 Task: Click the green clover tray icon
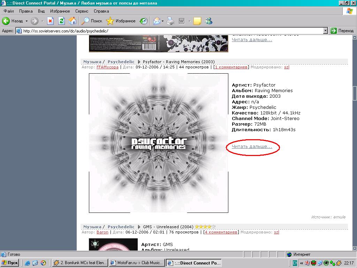tap(313, 263)
